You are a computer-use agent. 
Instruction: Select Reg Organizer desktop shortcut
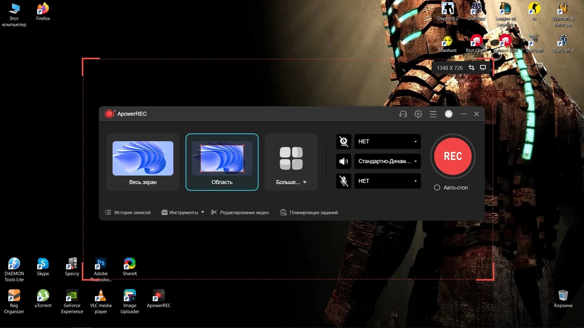coord(14,302)
